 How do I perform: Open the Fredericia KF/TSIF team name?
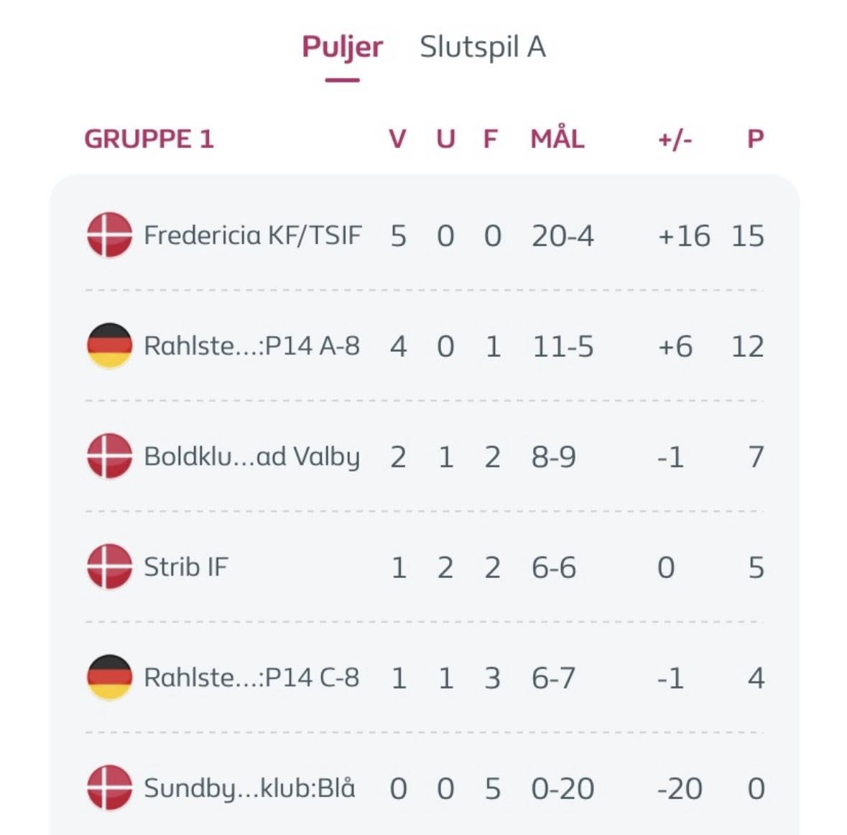[252, 235]
